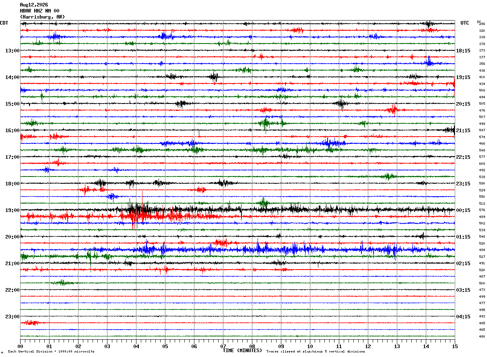
Task: Click the 00:15 UTC time label
Action: click(463, 210)
